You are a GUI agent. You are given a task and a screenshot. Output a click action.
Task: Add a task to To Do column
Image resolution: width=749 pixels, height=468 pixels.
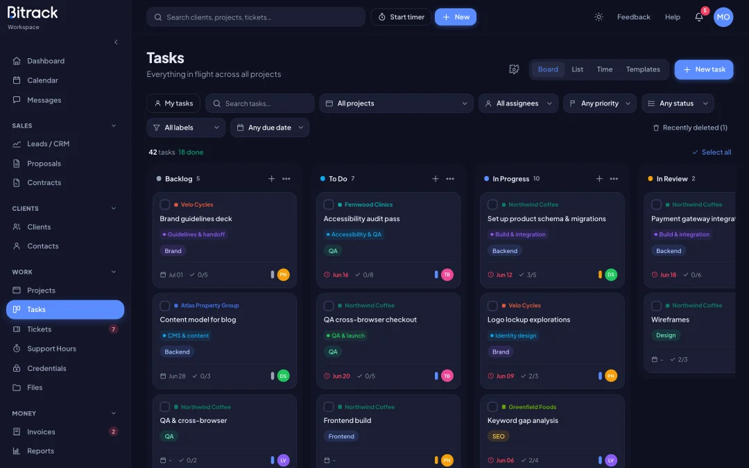[x=435, y=179]
